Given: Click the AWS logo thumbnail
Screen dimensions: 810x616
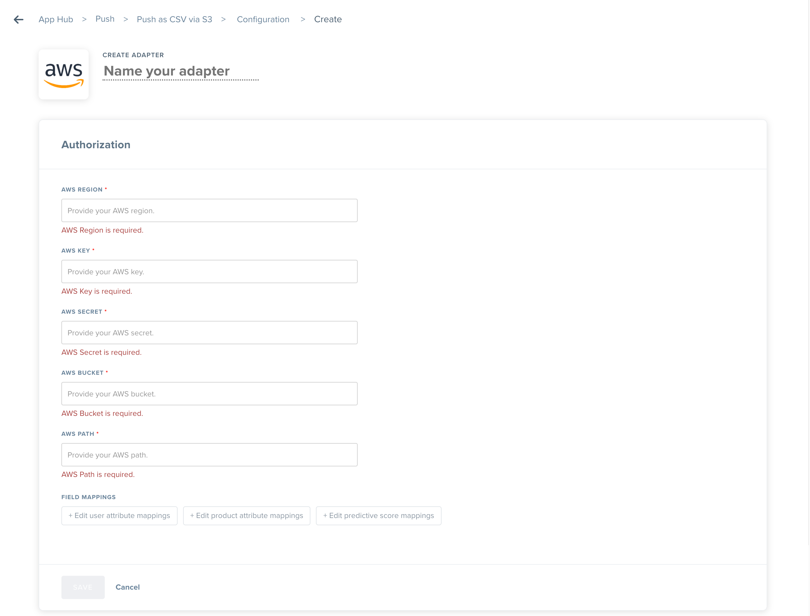Looking at the screenshot, I should 63,74.
